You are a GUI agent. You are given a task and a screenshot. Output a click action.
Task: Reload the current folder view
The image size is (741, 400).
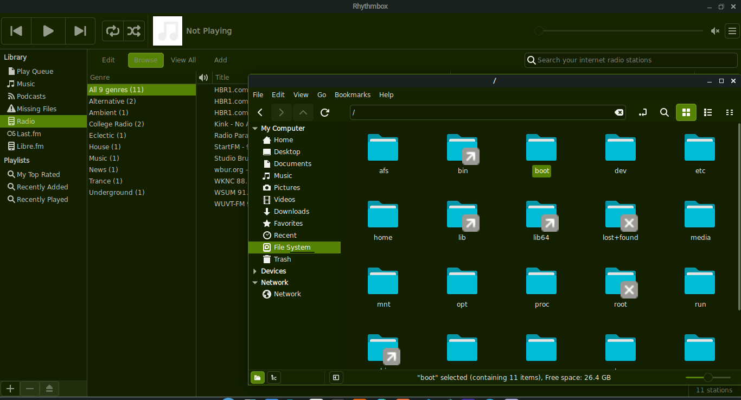[x=325, y=112]
